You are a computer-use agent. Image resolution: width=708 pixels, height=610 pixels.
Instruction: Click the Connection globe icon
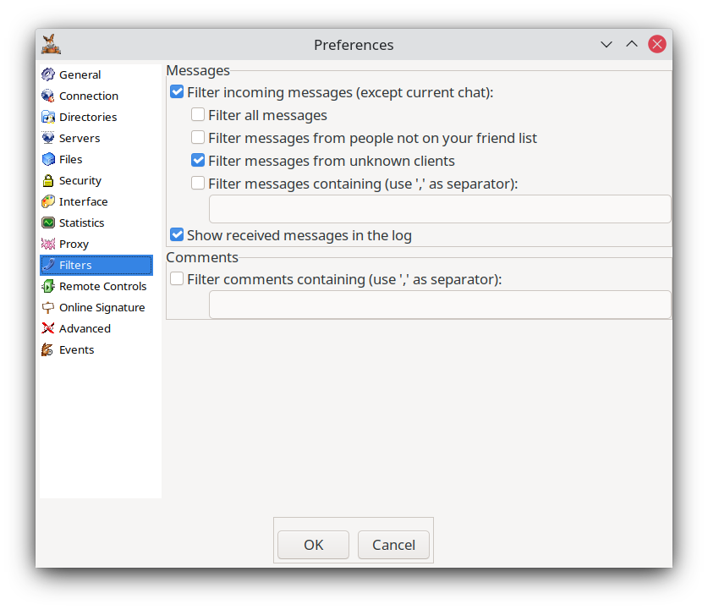coord(48,96)
